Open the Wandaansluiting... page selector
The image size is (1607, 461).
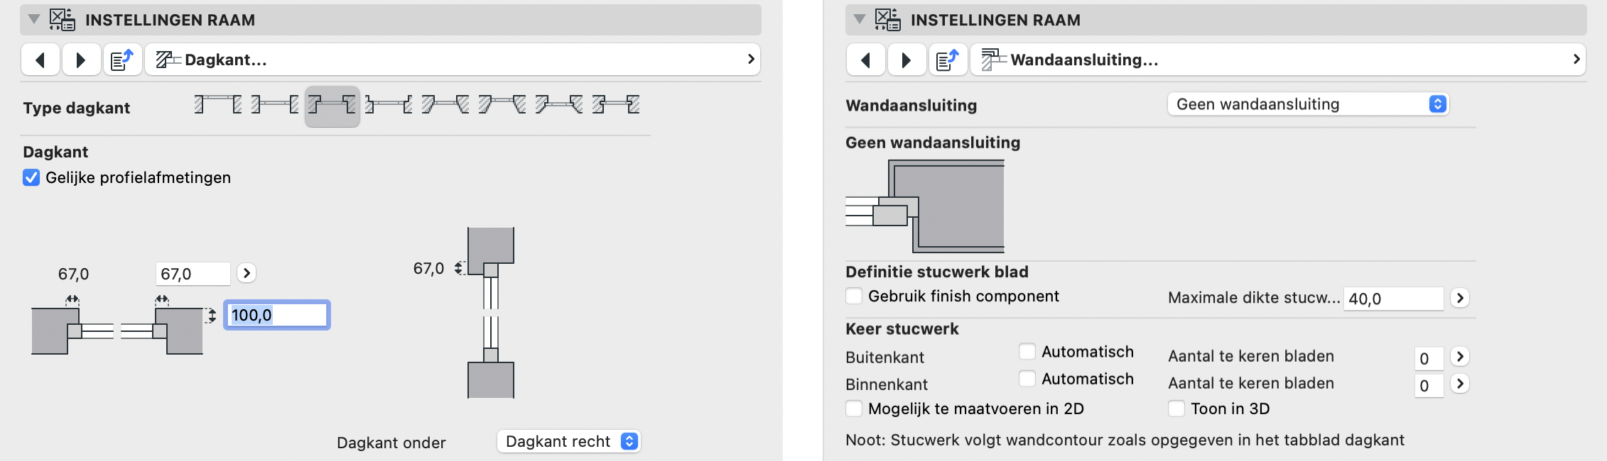point(1279,60)
